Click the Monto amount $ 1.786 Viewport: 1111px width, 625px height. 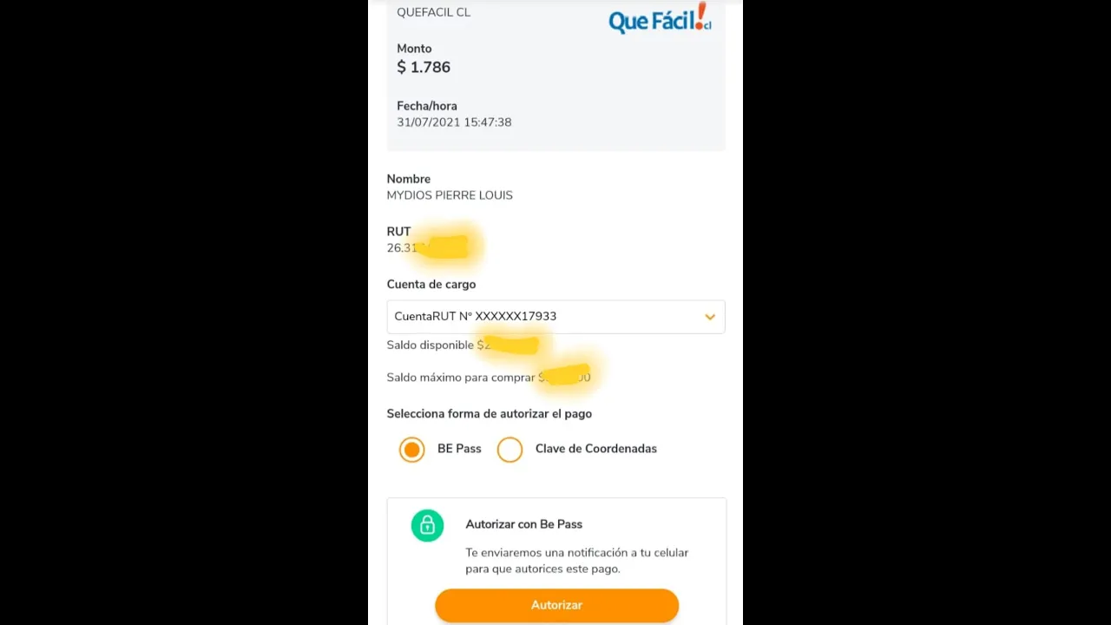click(x=424, y=67)
